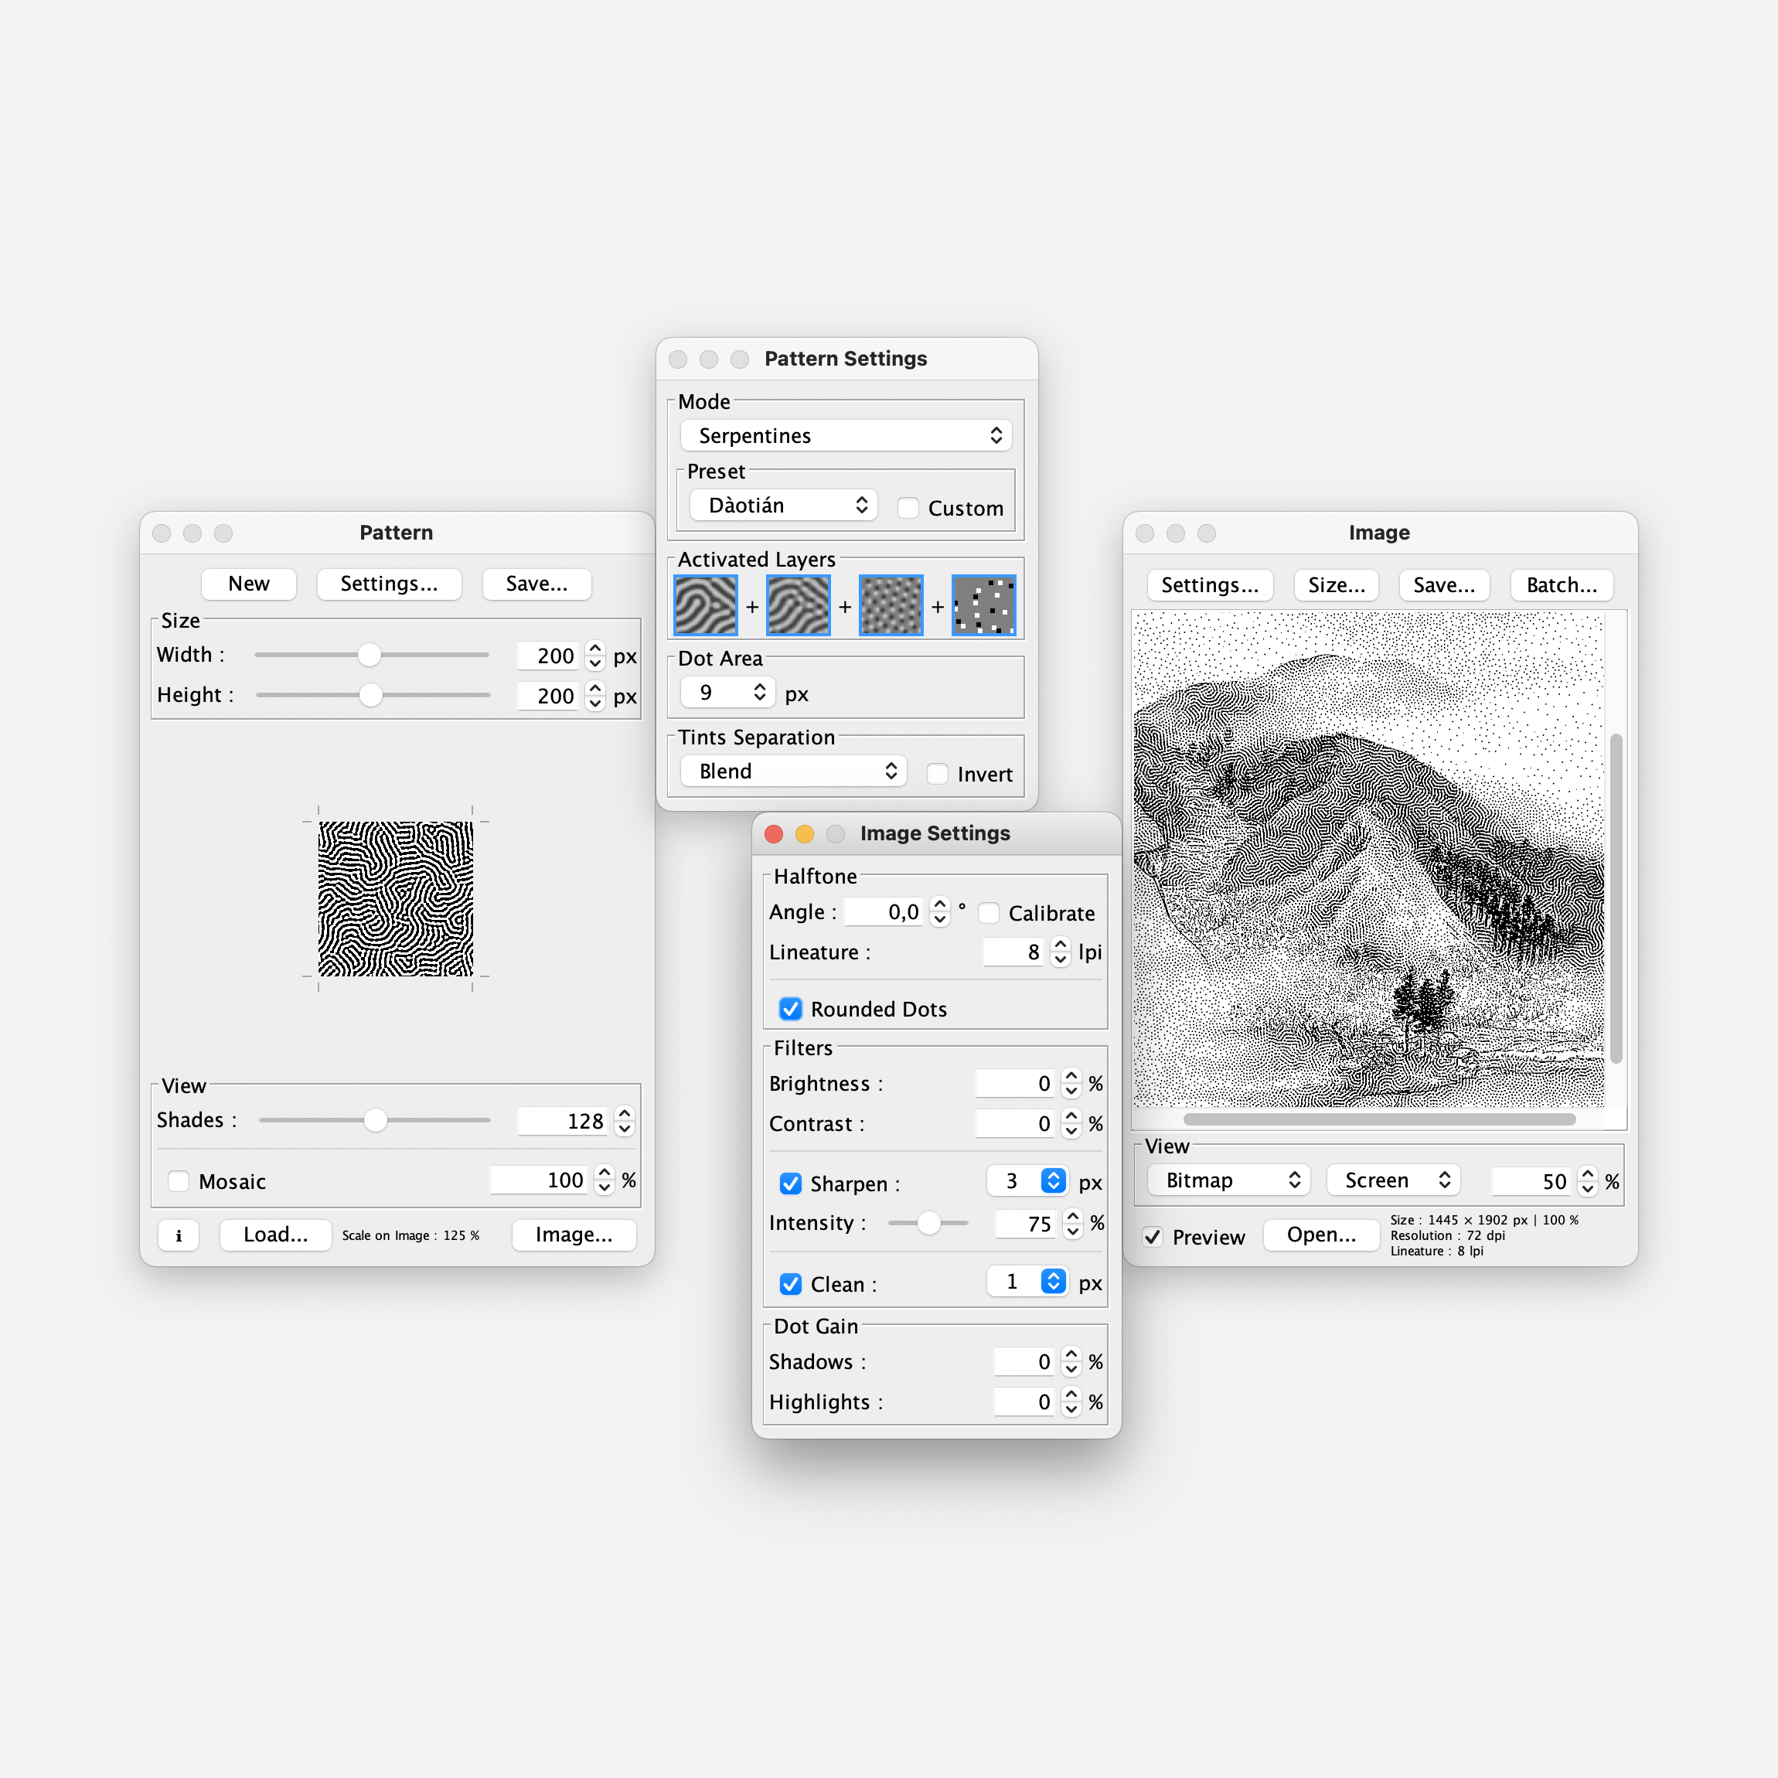Click the Shades slider handle
The image size is (1778, 1778).
(376, 1120)
